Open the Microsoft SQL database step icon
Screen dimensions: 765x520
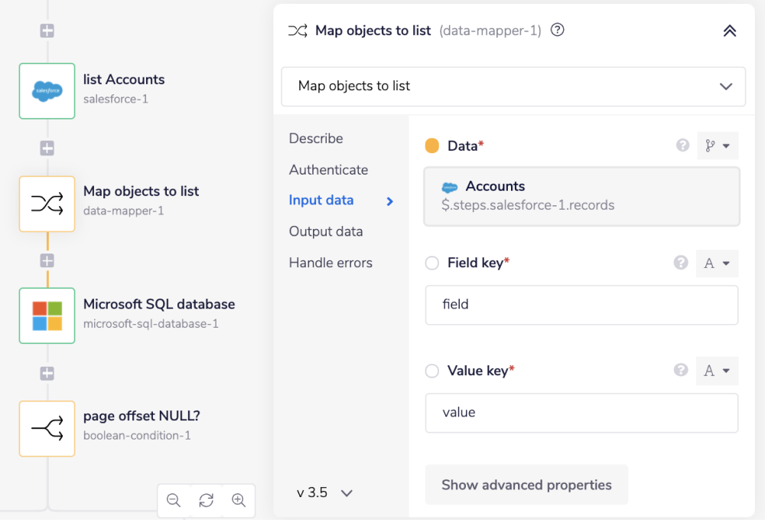click(47, 316)
